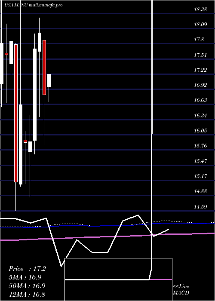
Task: Click the 16.05 price axis label
Action: tap(200, 131)
